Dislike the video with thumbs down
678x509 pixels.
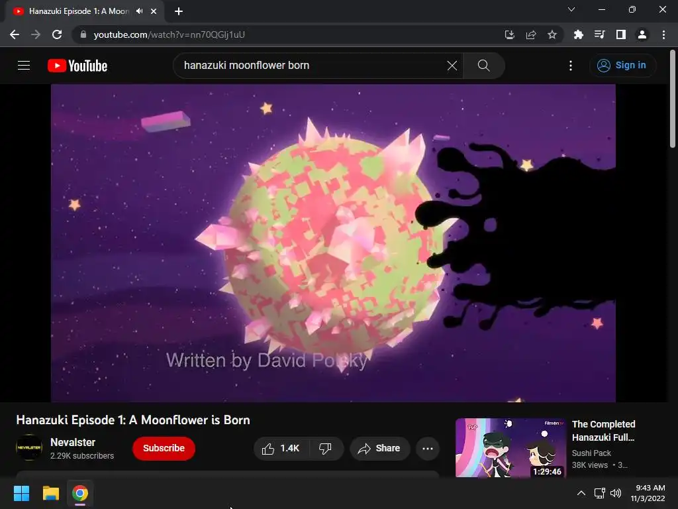(326, 449)
